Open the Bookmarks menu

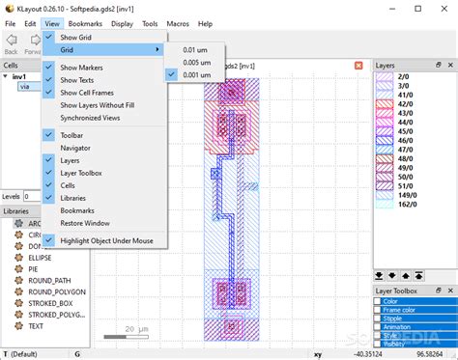pyautogui.click(x=85, y=24)
